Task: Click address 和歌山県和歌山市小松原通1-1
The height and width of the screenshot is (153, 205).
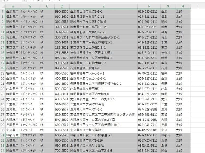Action: 103,135
